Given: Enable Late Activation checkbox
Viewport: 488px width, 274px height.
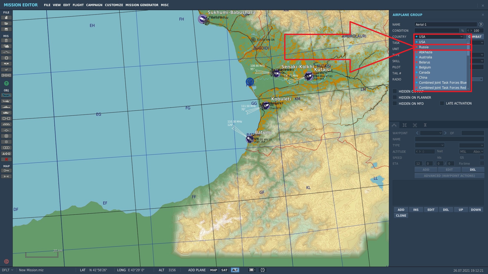Looking at the screenshot, I should click(x=442, y=103).
